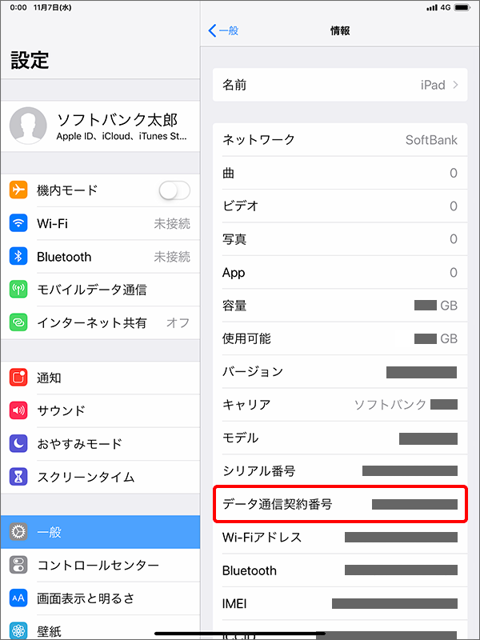Tap the orange airplane mode icon
The width and height of the screenshot is (480, 640).
click(x=18, y=190)
